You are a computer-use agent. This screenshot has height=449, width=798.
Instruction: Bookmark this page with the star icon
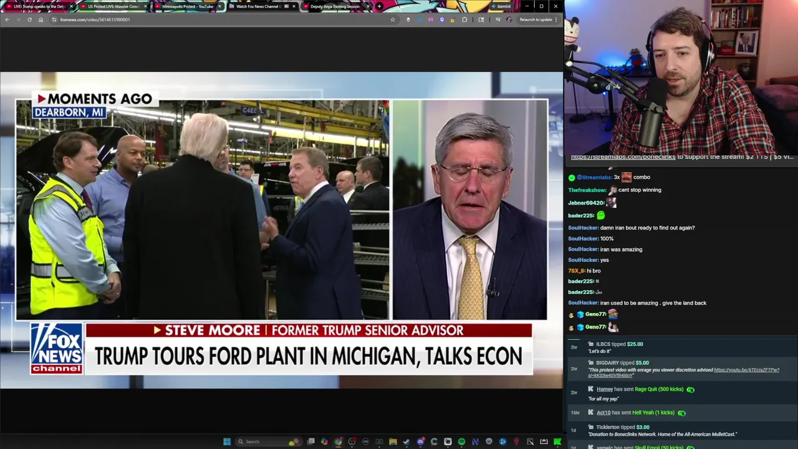pos(392,19)
